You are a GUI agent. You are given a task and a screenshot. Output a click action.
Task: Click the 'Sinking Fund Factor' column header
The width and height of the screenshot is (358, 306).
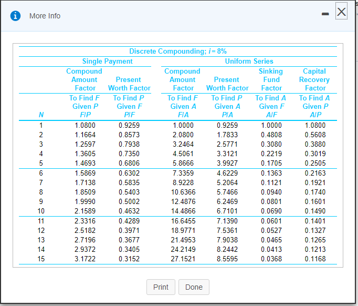(271, 79)
